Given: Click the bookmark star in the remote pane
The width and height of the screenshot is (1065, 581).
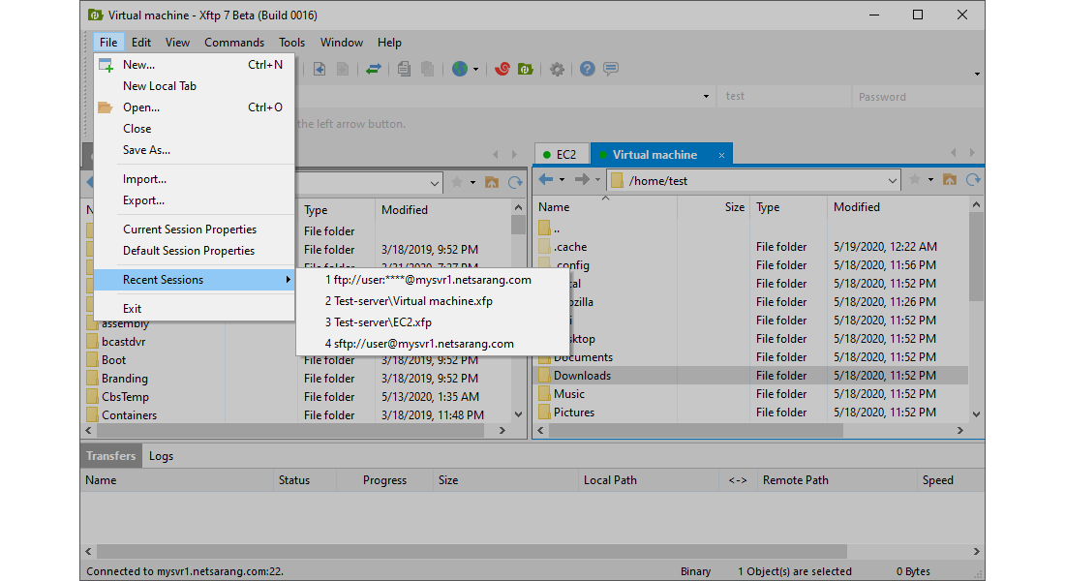Looking at the screenshot, I should tap(915, 180).
